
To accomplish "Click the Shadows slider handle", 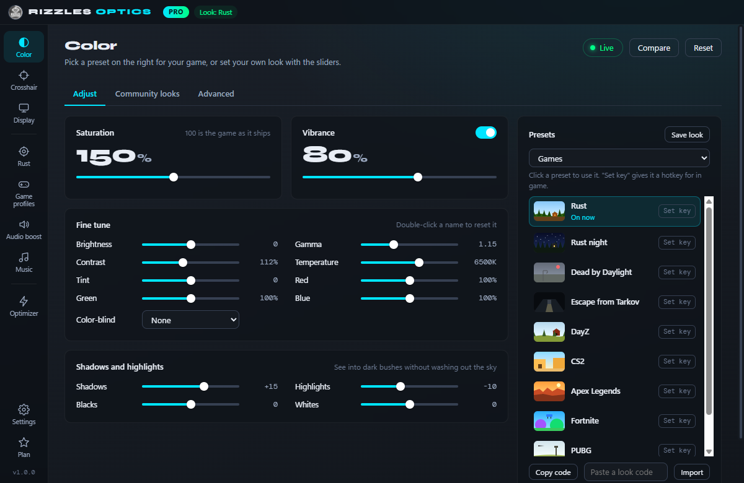I will [204, 386].
